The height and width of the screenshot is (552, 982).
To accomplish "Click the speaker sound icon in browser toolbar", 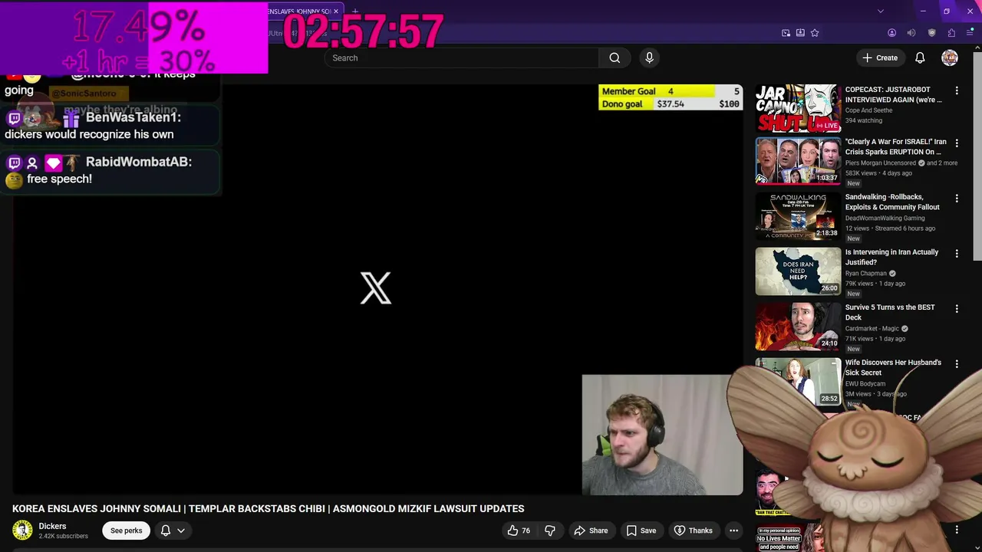I will [x=911, y=33].
